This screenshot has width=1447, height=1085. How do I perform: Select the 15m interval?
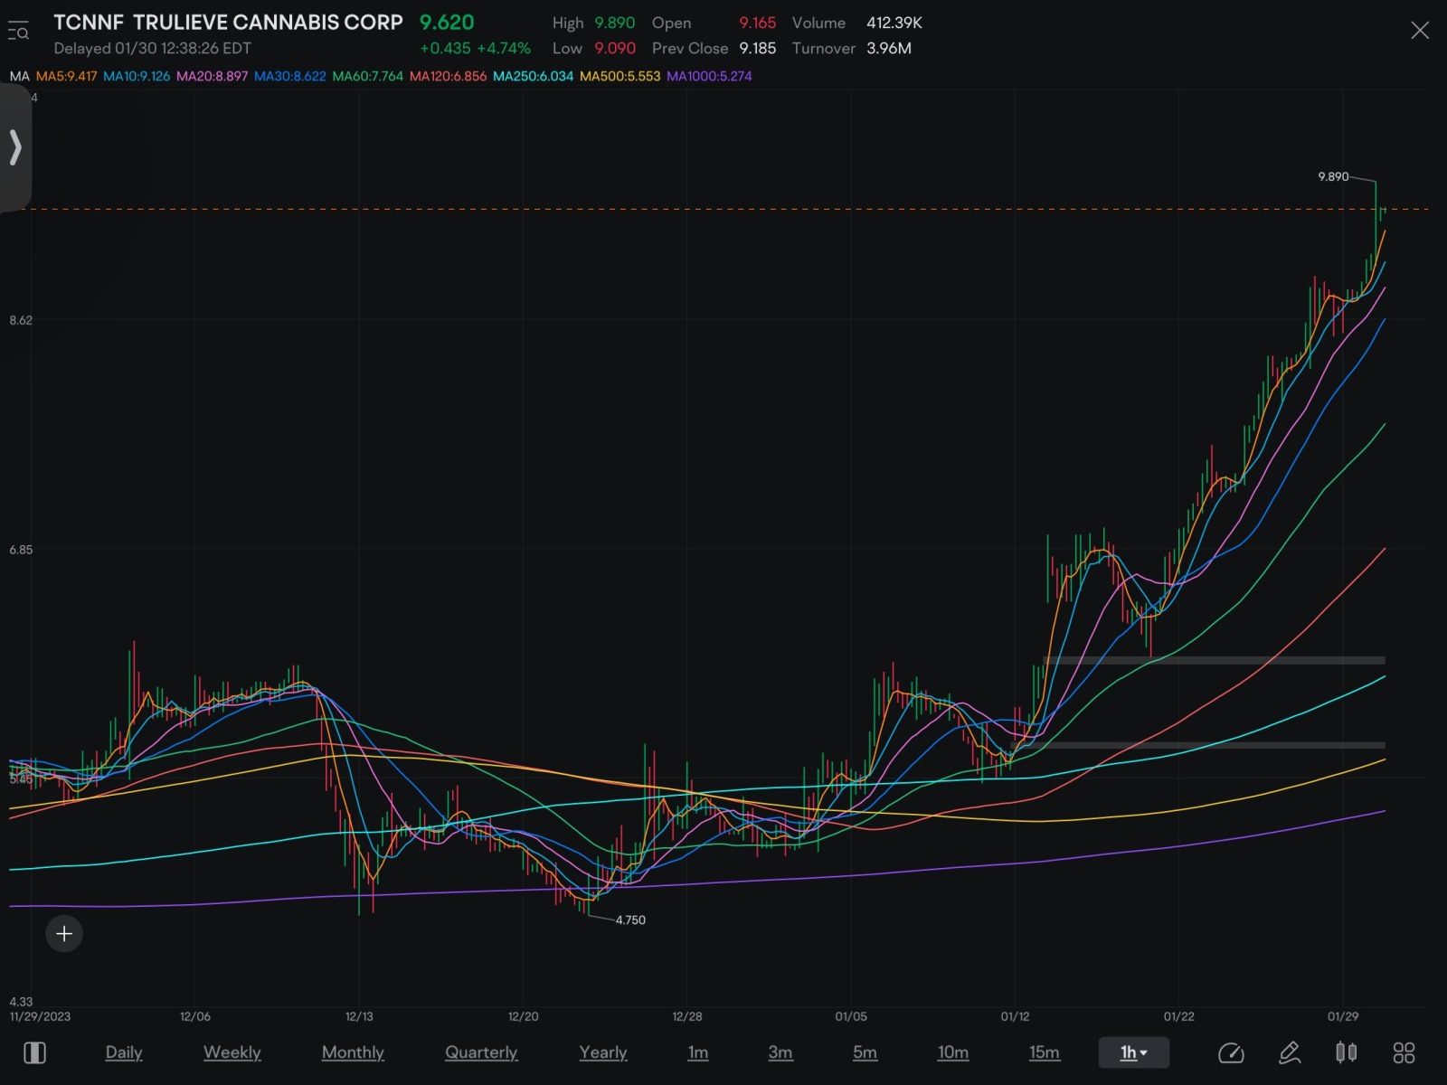1045,1052
